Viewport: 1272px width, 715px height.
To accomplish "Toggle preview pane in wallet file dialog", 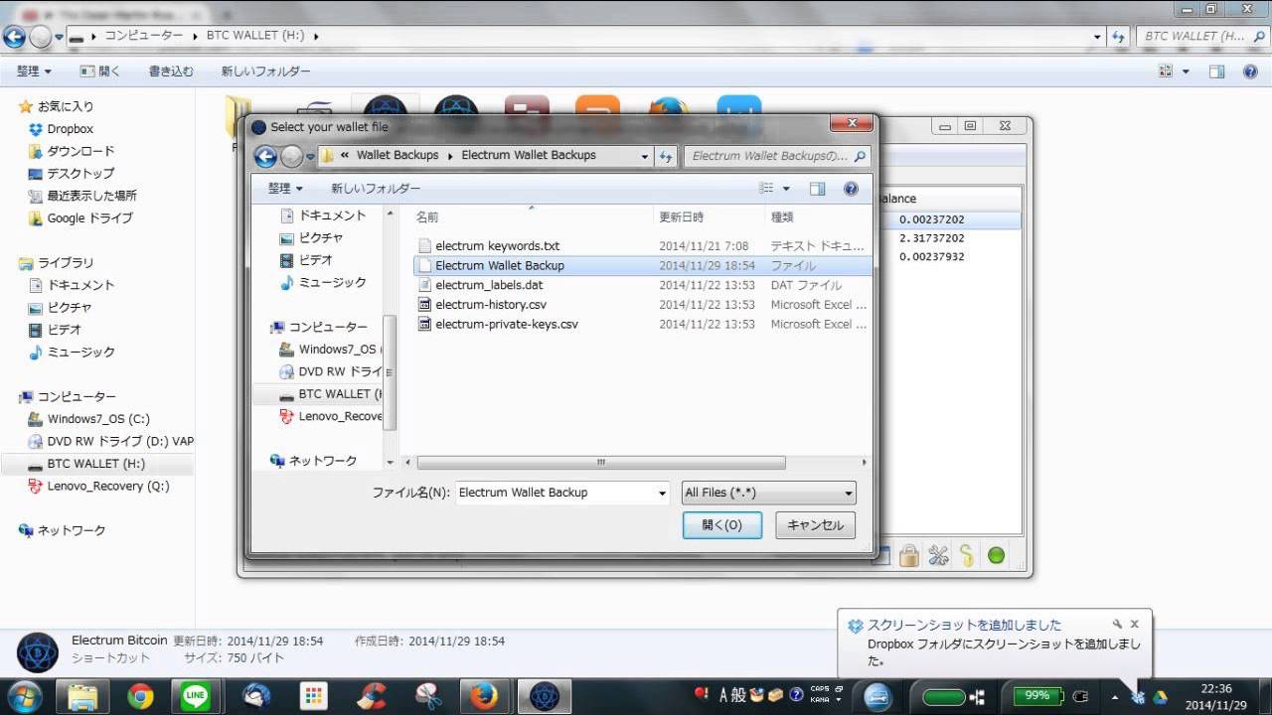I will (x=817, y=189).
